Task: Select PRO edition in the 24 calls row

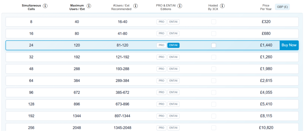Action: [x=161, y=45]
